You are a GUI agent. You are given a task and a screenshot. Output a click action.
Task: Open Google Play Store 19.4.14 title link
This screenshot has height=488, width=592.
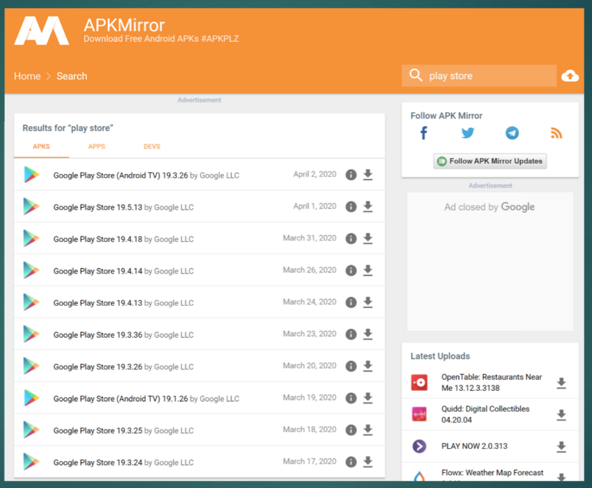(x=98, y=271)
